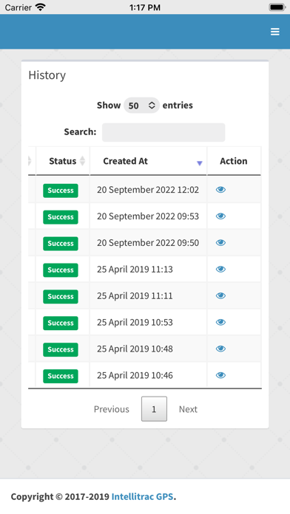The height and width of the screenshot is (514, 290).
Task: Click the Success badge for 10:46 entry
Action: click(61, 376)
